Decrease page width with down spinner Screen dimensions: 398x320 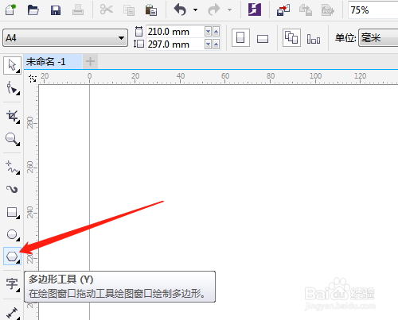coord(209,32)
